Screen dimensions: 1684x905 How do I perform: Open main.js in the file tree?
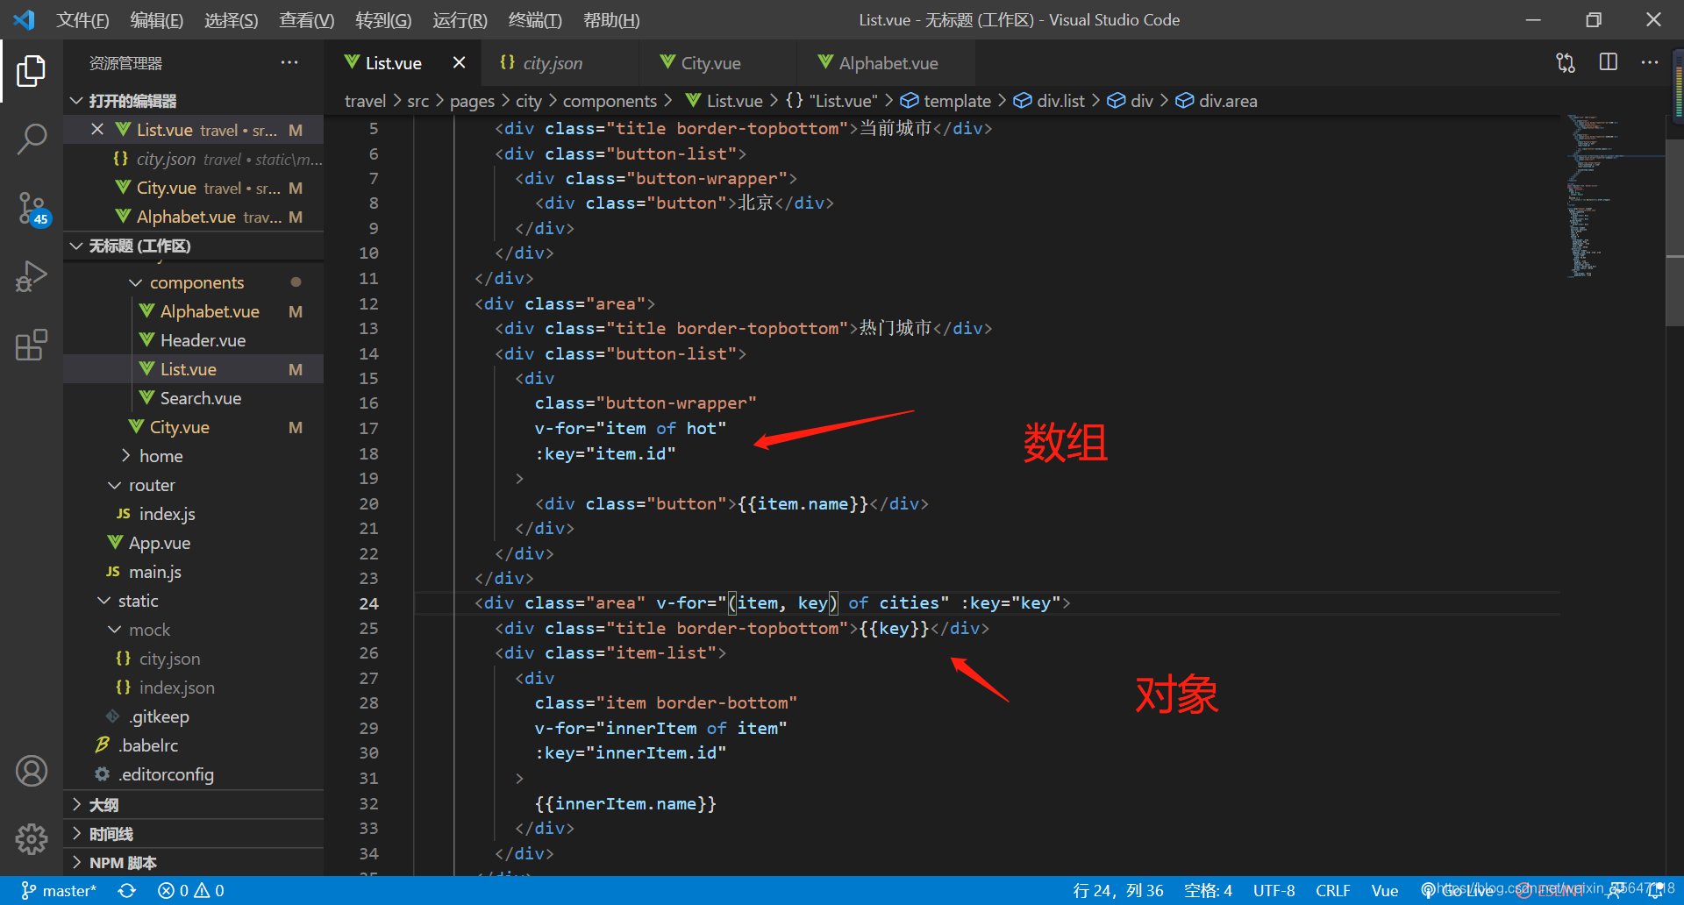coord(194,572)
